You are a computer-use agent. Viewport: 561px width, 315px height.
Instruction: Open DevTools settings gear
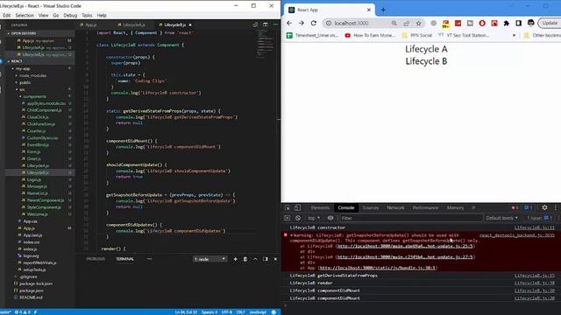[544, 207]
